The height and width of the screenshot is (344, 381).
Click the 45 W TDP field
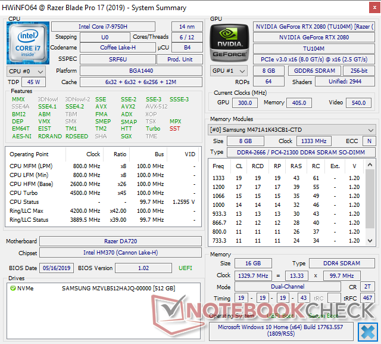(x=33, y=82)
